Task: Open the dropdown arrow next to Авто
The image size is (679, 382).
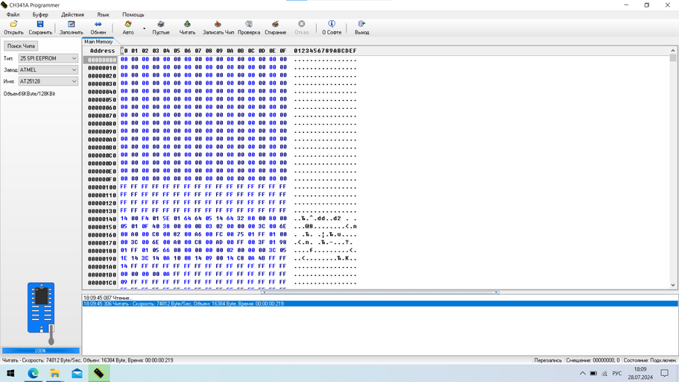Action: (x=144, y=28)
